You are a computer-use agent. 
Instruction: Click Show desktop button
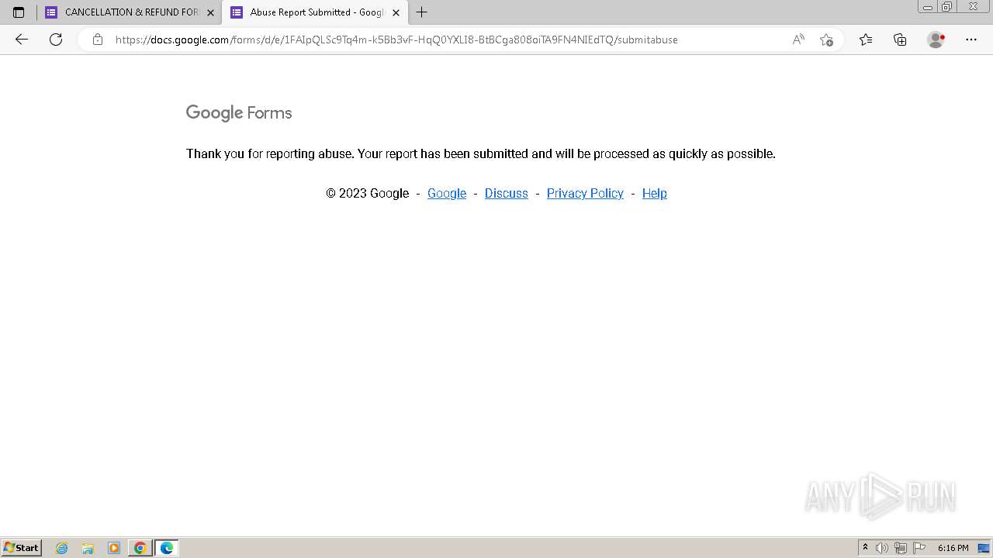click(x=984, y=548)
